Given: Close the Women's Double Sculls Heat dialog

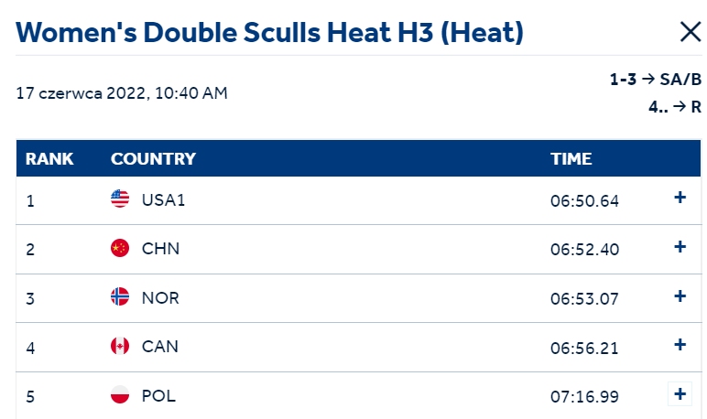Looking at the screenshot, I should [x=690, y=32].
